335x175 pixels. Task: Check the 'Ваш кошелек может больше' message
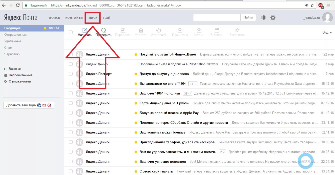tap(71, 132)
